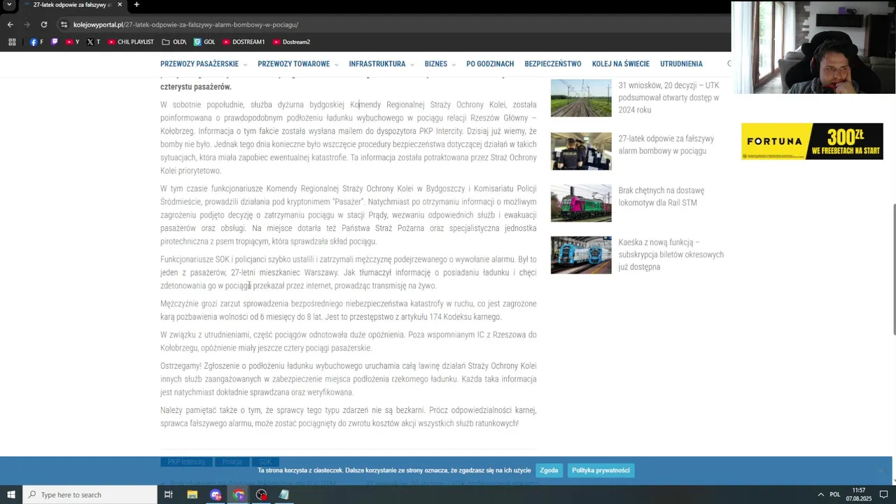
Task: Open the UTRUDNIENIA section
Action: [x=681, y=64]
